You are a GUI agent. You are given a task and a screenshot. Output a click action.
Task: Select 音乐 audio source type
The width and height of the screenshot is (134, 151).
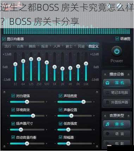coord(117,124)
